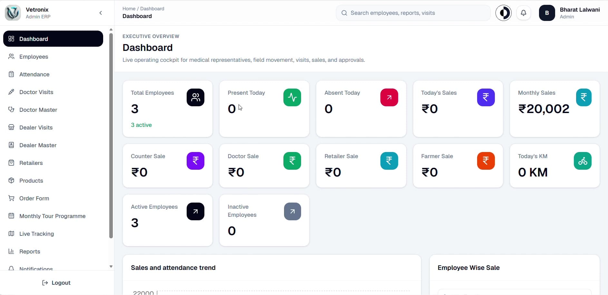This screenshot has width=608, height=295.
Task: Select Doctor Master from the sidebar
Action: [53, 109]
